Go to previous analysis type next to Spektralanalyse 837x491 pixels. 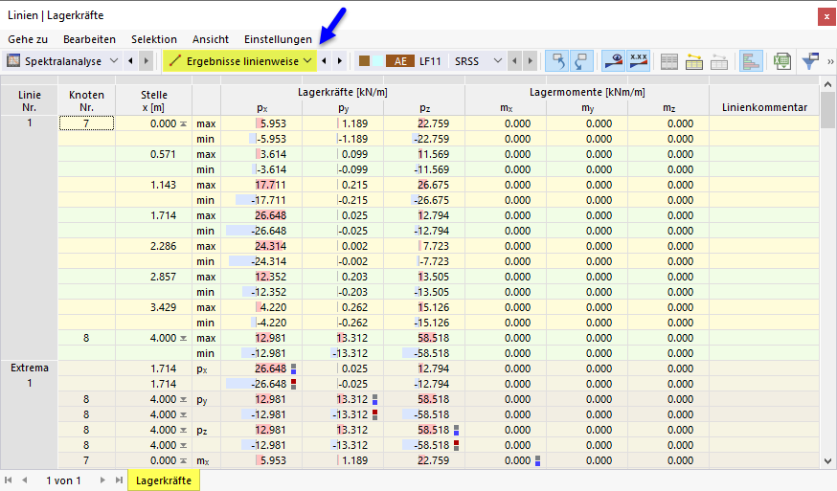[x=131, y=61]
